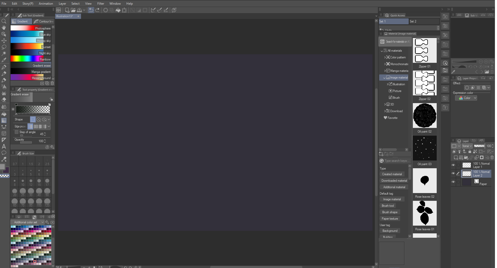Select the Hand move-canvas tool
The width and height of the screenshot is (497, 268).
click(4, 28)
